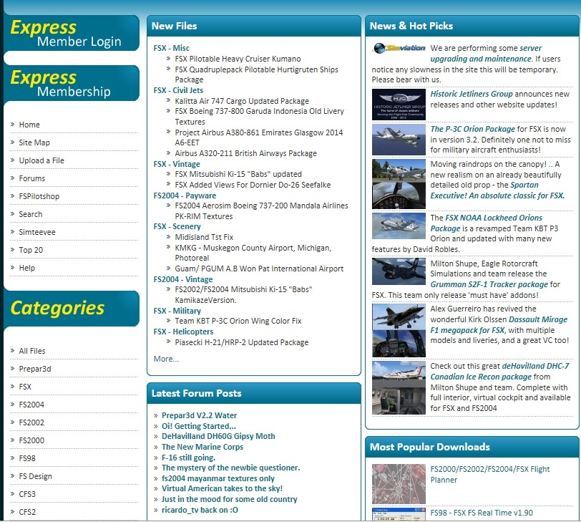Open Guam PGUM A.B Won Pat Airport
The image size is (581, 522).
pyautogui.click(x=259, y=269)
